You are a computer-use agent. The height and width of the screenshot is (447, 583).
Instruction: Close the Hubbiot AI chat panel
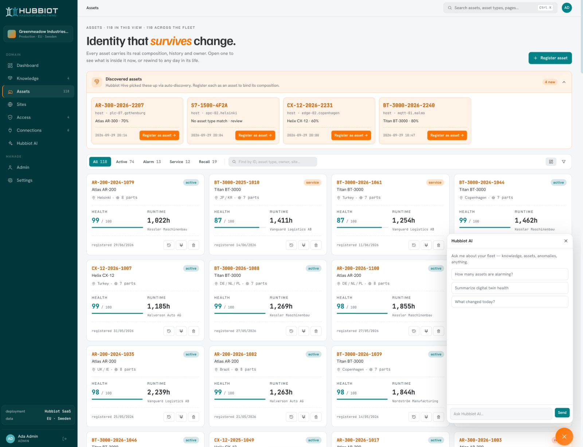pos(566,241)
